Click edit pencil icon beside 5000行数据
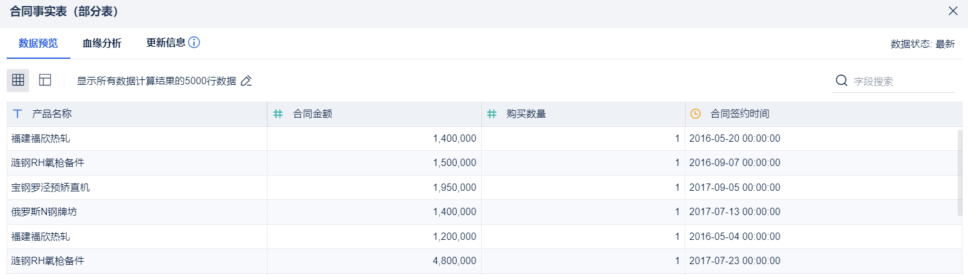This screenshot has height=275, width=968. (246, 81)
